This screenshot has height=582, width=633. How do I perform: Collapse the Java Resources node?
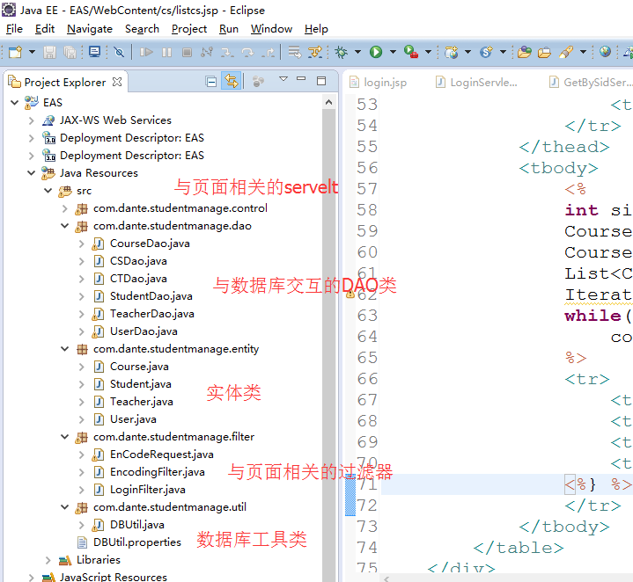[31, 173]
